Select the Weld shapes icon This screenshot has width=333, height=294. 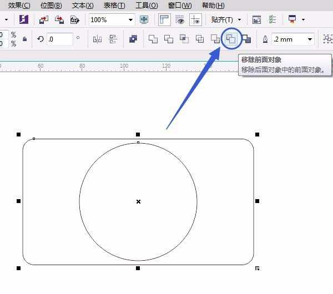click(x=153, y=39)
